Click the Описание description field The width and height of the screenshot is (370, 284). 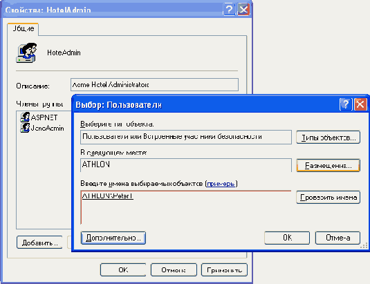154,84
